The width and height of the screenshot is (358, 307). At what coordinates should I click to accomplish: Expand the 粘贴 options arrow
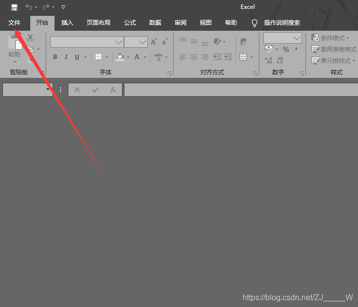(15, 61)
